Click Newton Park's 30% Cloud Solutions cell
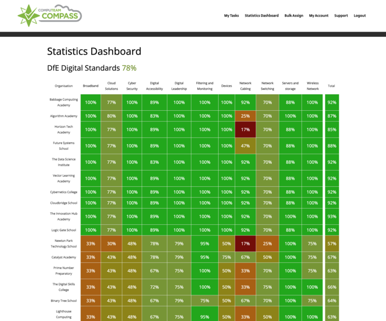Viewport: 386px width, 321px height. click(112, 243)
